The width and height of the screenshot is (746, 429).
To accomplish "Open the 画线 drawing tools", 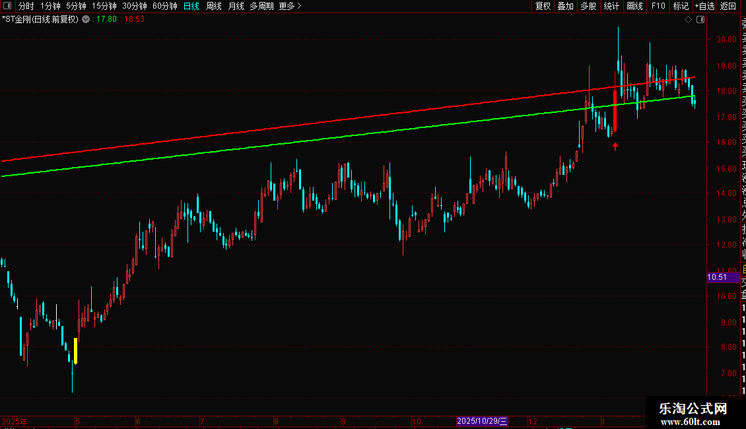I will (x=634, y=6).
